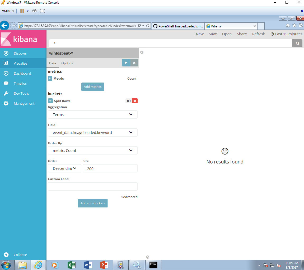The image size is (304, 270).
Task: Open the Last 15 minutes time picker
Action: click(286, 34)
